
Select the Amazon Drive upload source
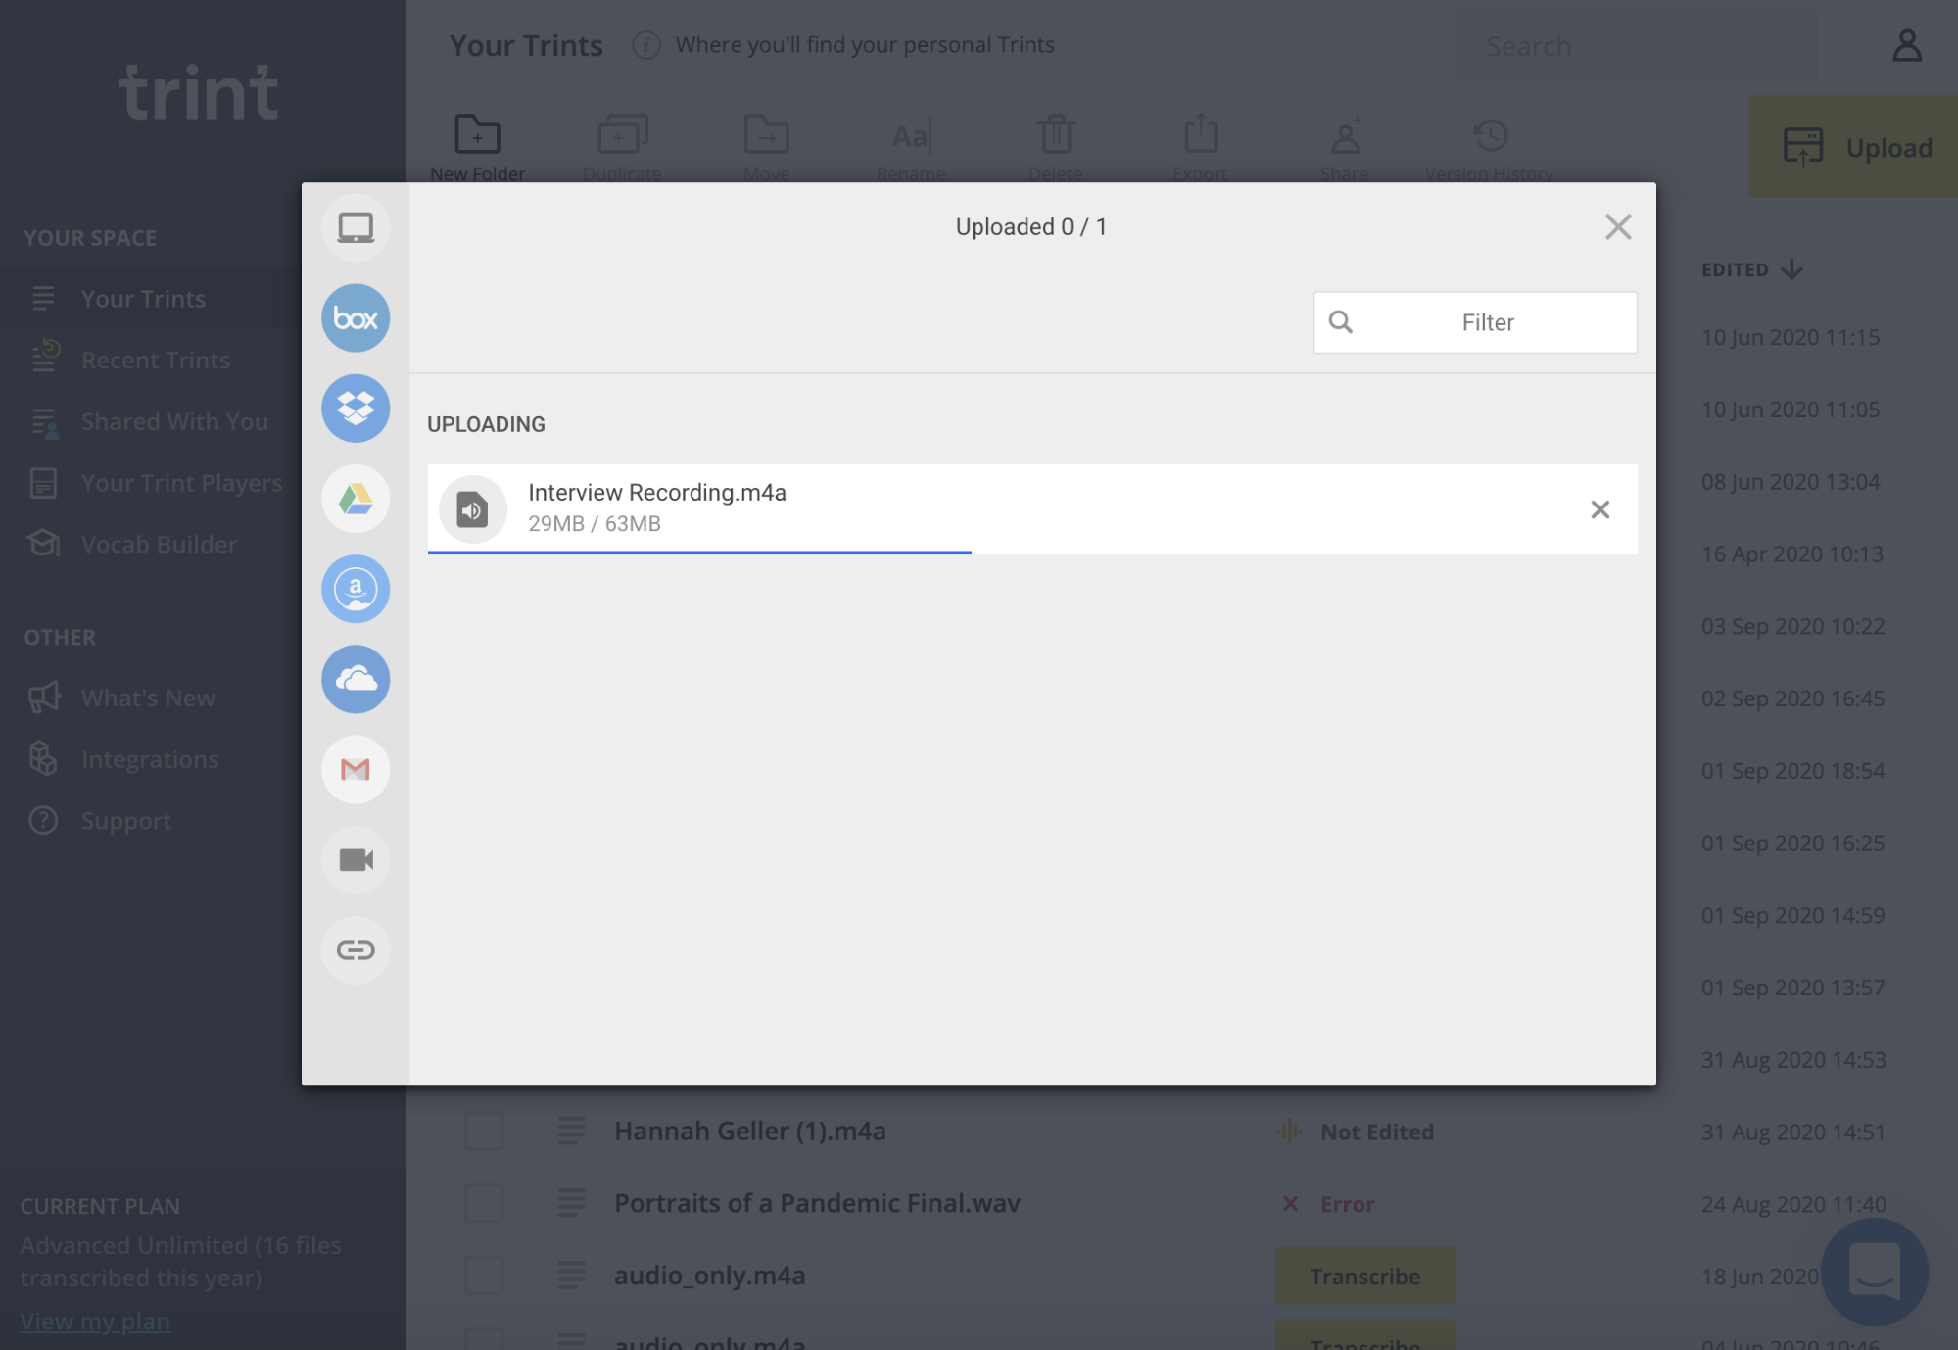tap(355, 589)
